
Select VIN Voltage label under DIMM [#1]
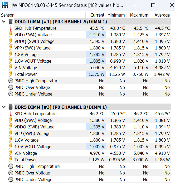[26, 68]
